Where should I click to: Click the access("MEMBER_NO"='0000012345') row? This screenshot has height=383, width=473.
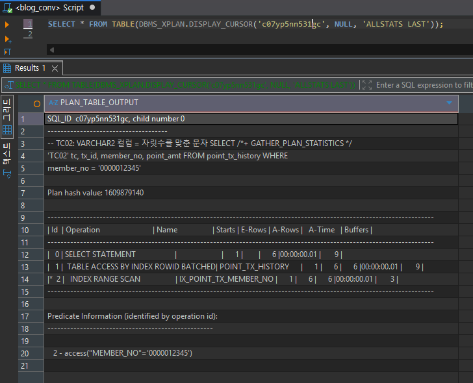(251, 353)
